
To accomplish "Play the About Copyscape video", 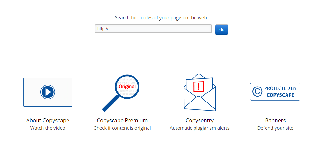I will pos(48,92).
